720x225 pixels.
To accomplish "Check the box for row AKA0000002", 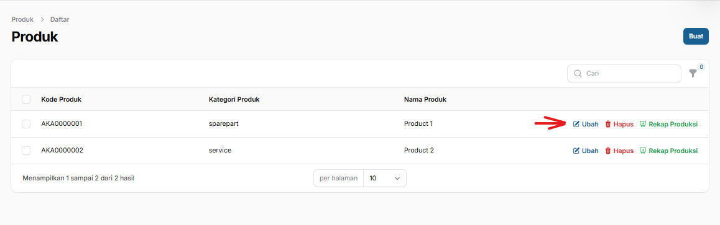I will [x=26, y=151].
